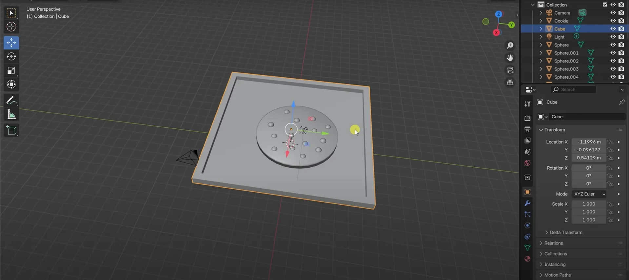Toggle visibility of Sphere.002
Viewport: 629px width, 280px height.
pos(613,61)
